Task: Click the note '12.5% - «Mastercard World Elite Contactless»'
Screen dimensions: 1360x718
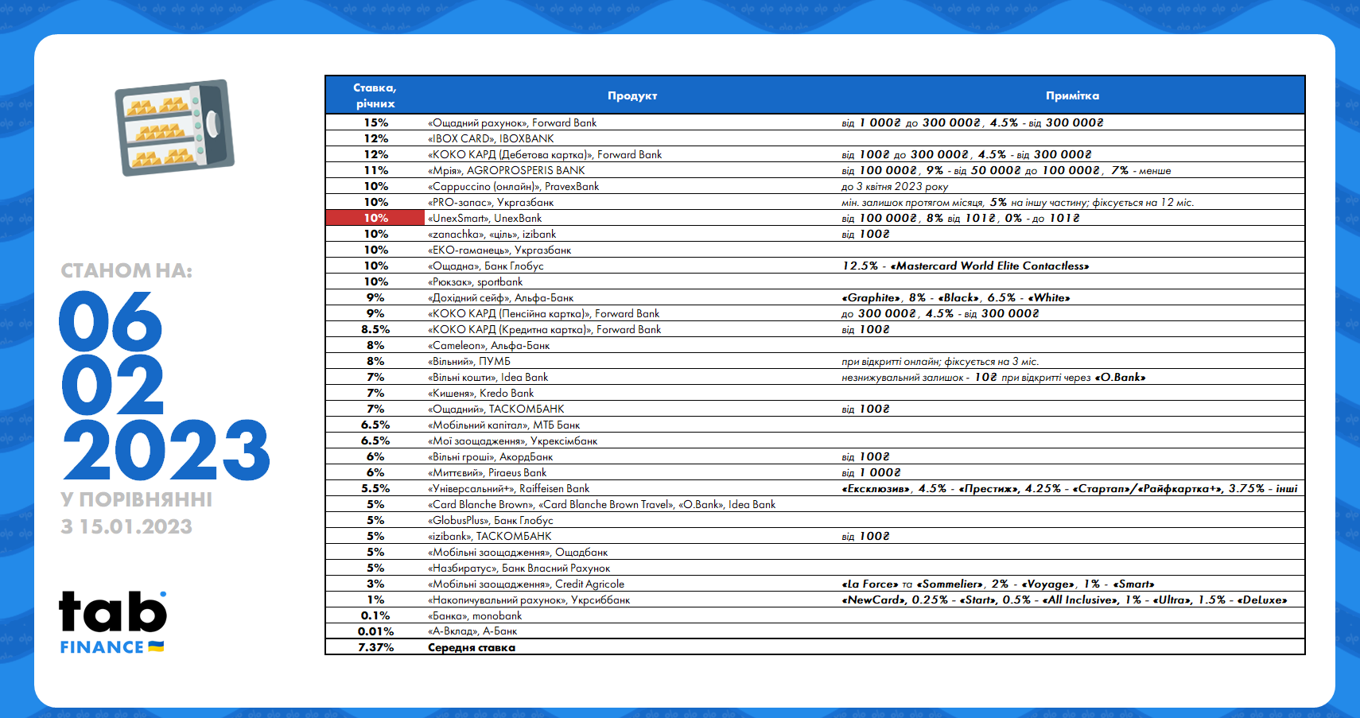Action: [966, 266]
